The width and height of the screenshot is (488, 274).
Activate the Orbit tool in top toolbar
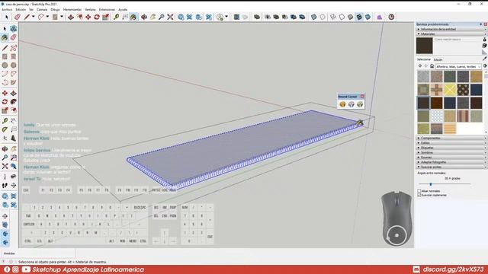pos(144,17)
